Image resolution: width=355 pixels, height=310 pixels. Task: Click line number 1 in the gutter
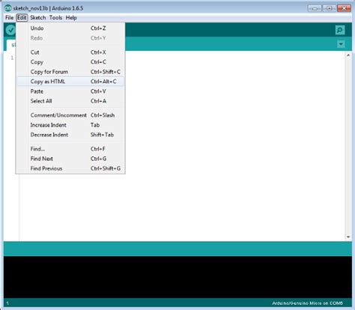coord(12,58)
